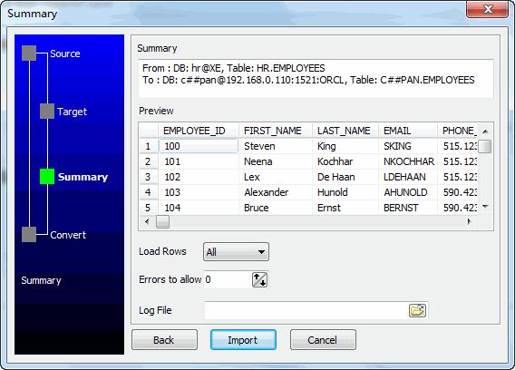Click the Errors to allow spinner arrows
This screenshot has height=370, width=515.
[259, 279]
